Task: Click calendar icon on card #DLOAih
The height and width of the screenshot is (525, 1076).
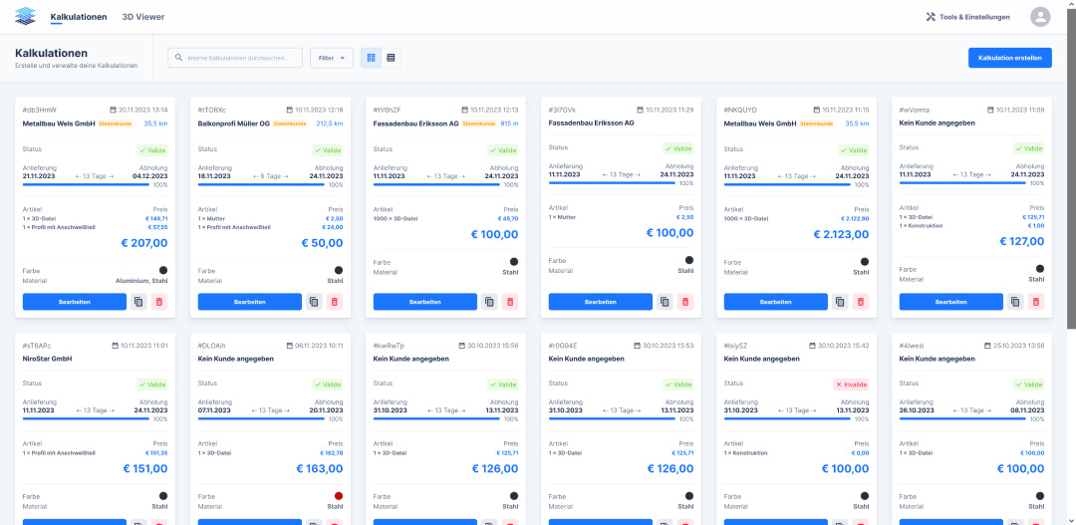Action: [289, 346]
